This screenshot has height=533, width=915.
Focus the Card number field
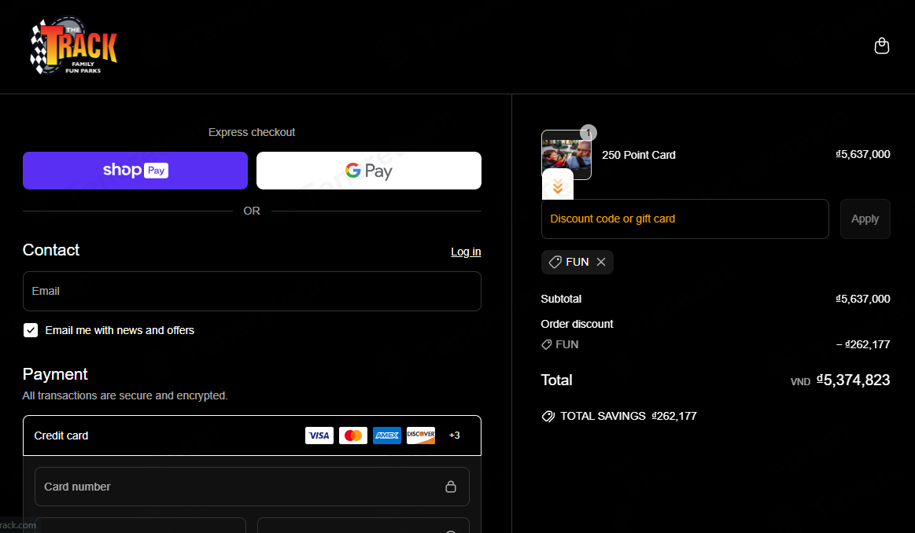[x=236, y=487]
